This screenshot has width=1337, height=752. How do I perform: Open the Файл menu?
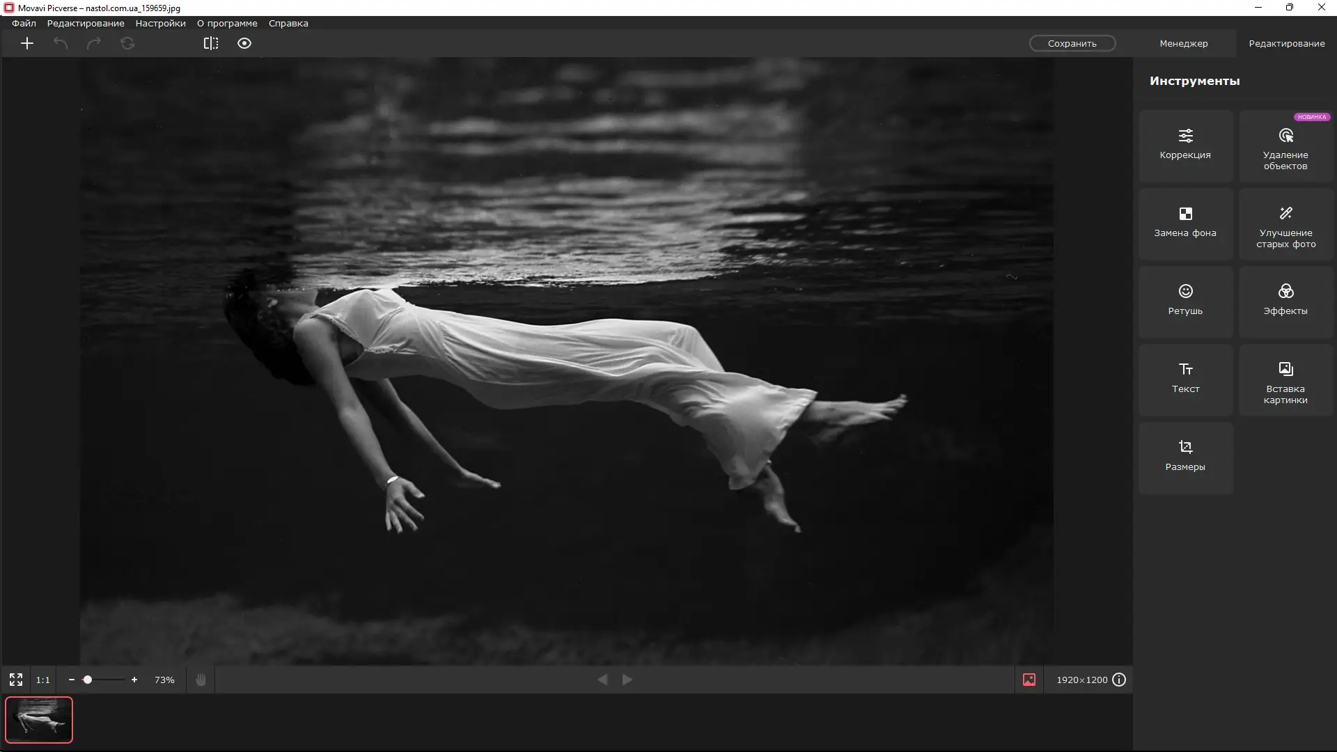[24, 23]
